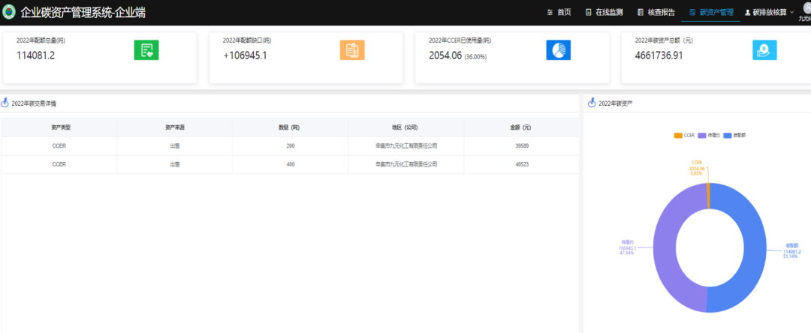811x333 pixels.
Task: Click the green 2022年配额总量 card icon
Action: point(146,50)
